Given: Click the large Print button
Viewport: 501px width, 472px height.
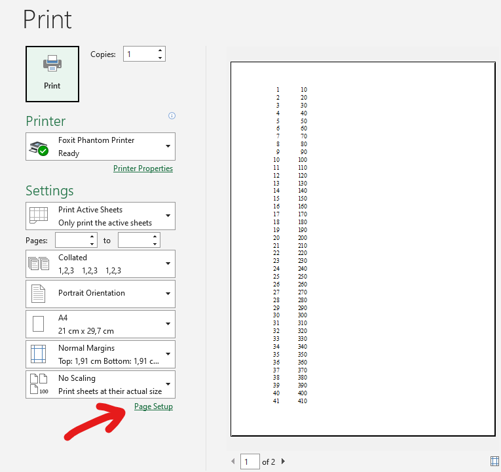Looking at the screenshot, I should (52, 74).
